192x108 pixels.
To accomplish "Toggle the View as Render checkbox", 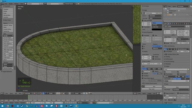I will click(x=143, y=20).
